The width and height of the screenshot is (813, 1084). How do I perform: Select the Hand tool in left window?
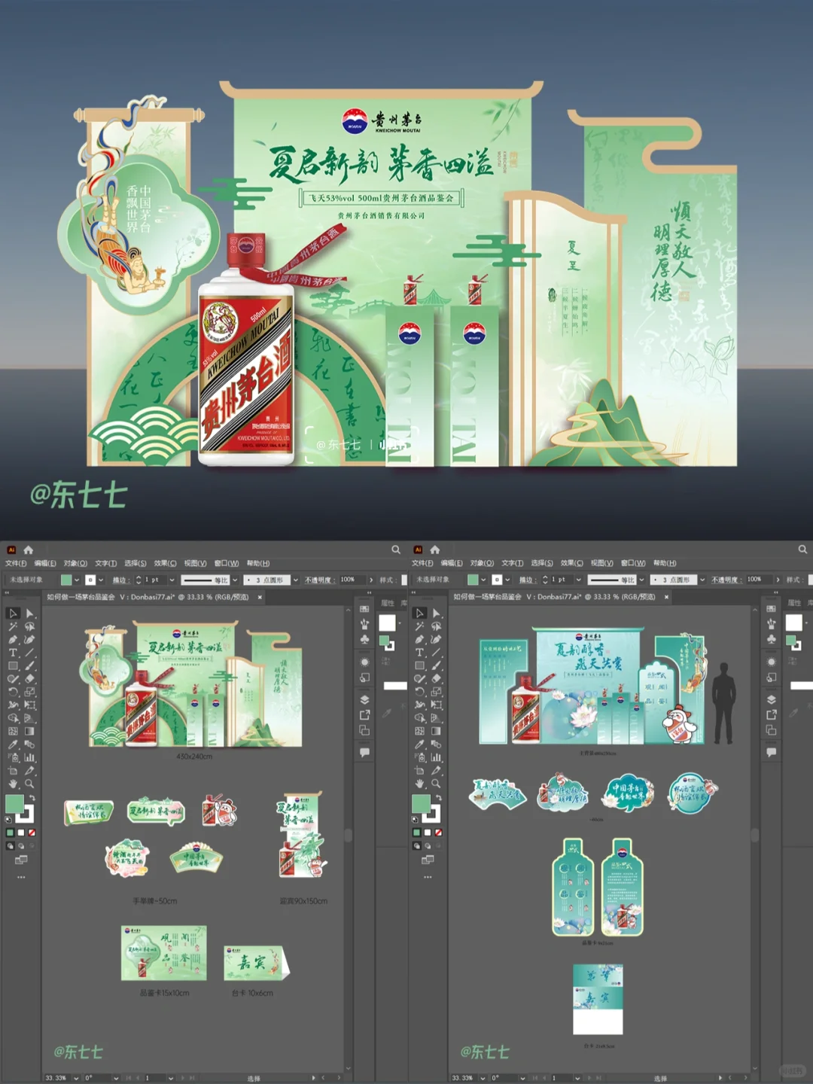13,784
